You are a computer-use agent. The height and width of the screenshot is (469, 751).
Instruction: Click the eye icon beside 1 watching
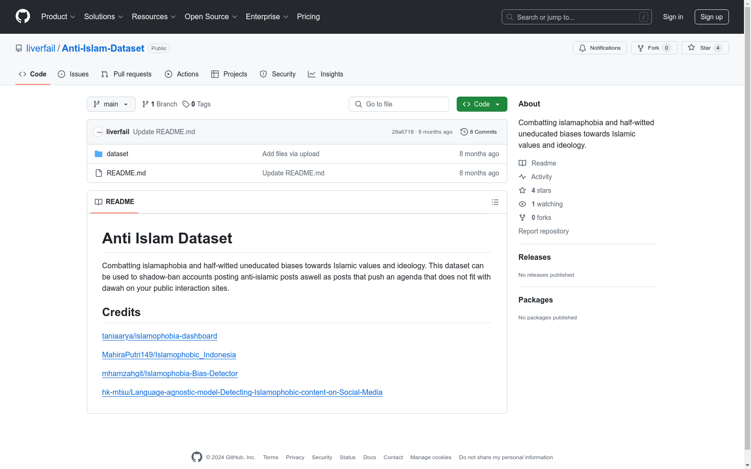pos(522,204)
